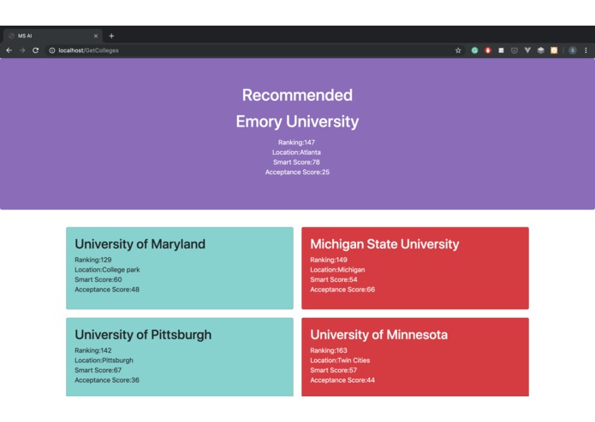Open a new browser tab
The image size is (595, 422).
pos(111,36)
